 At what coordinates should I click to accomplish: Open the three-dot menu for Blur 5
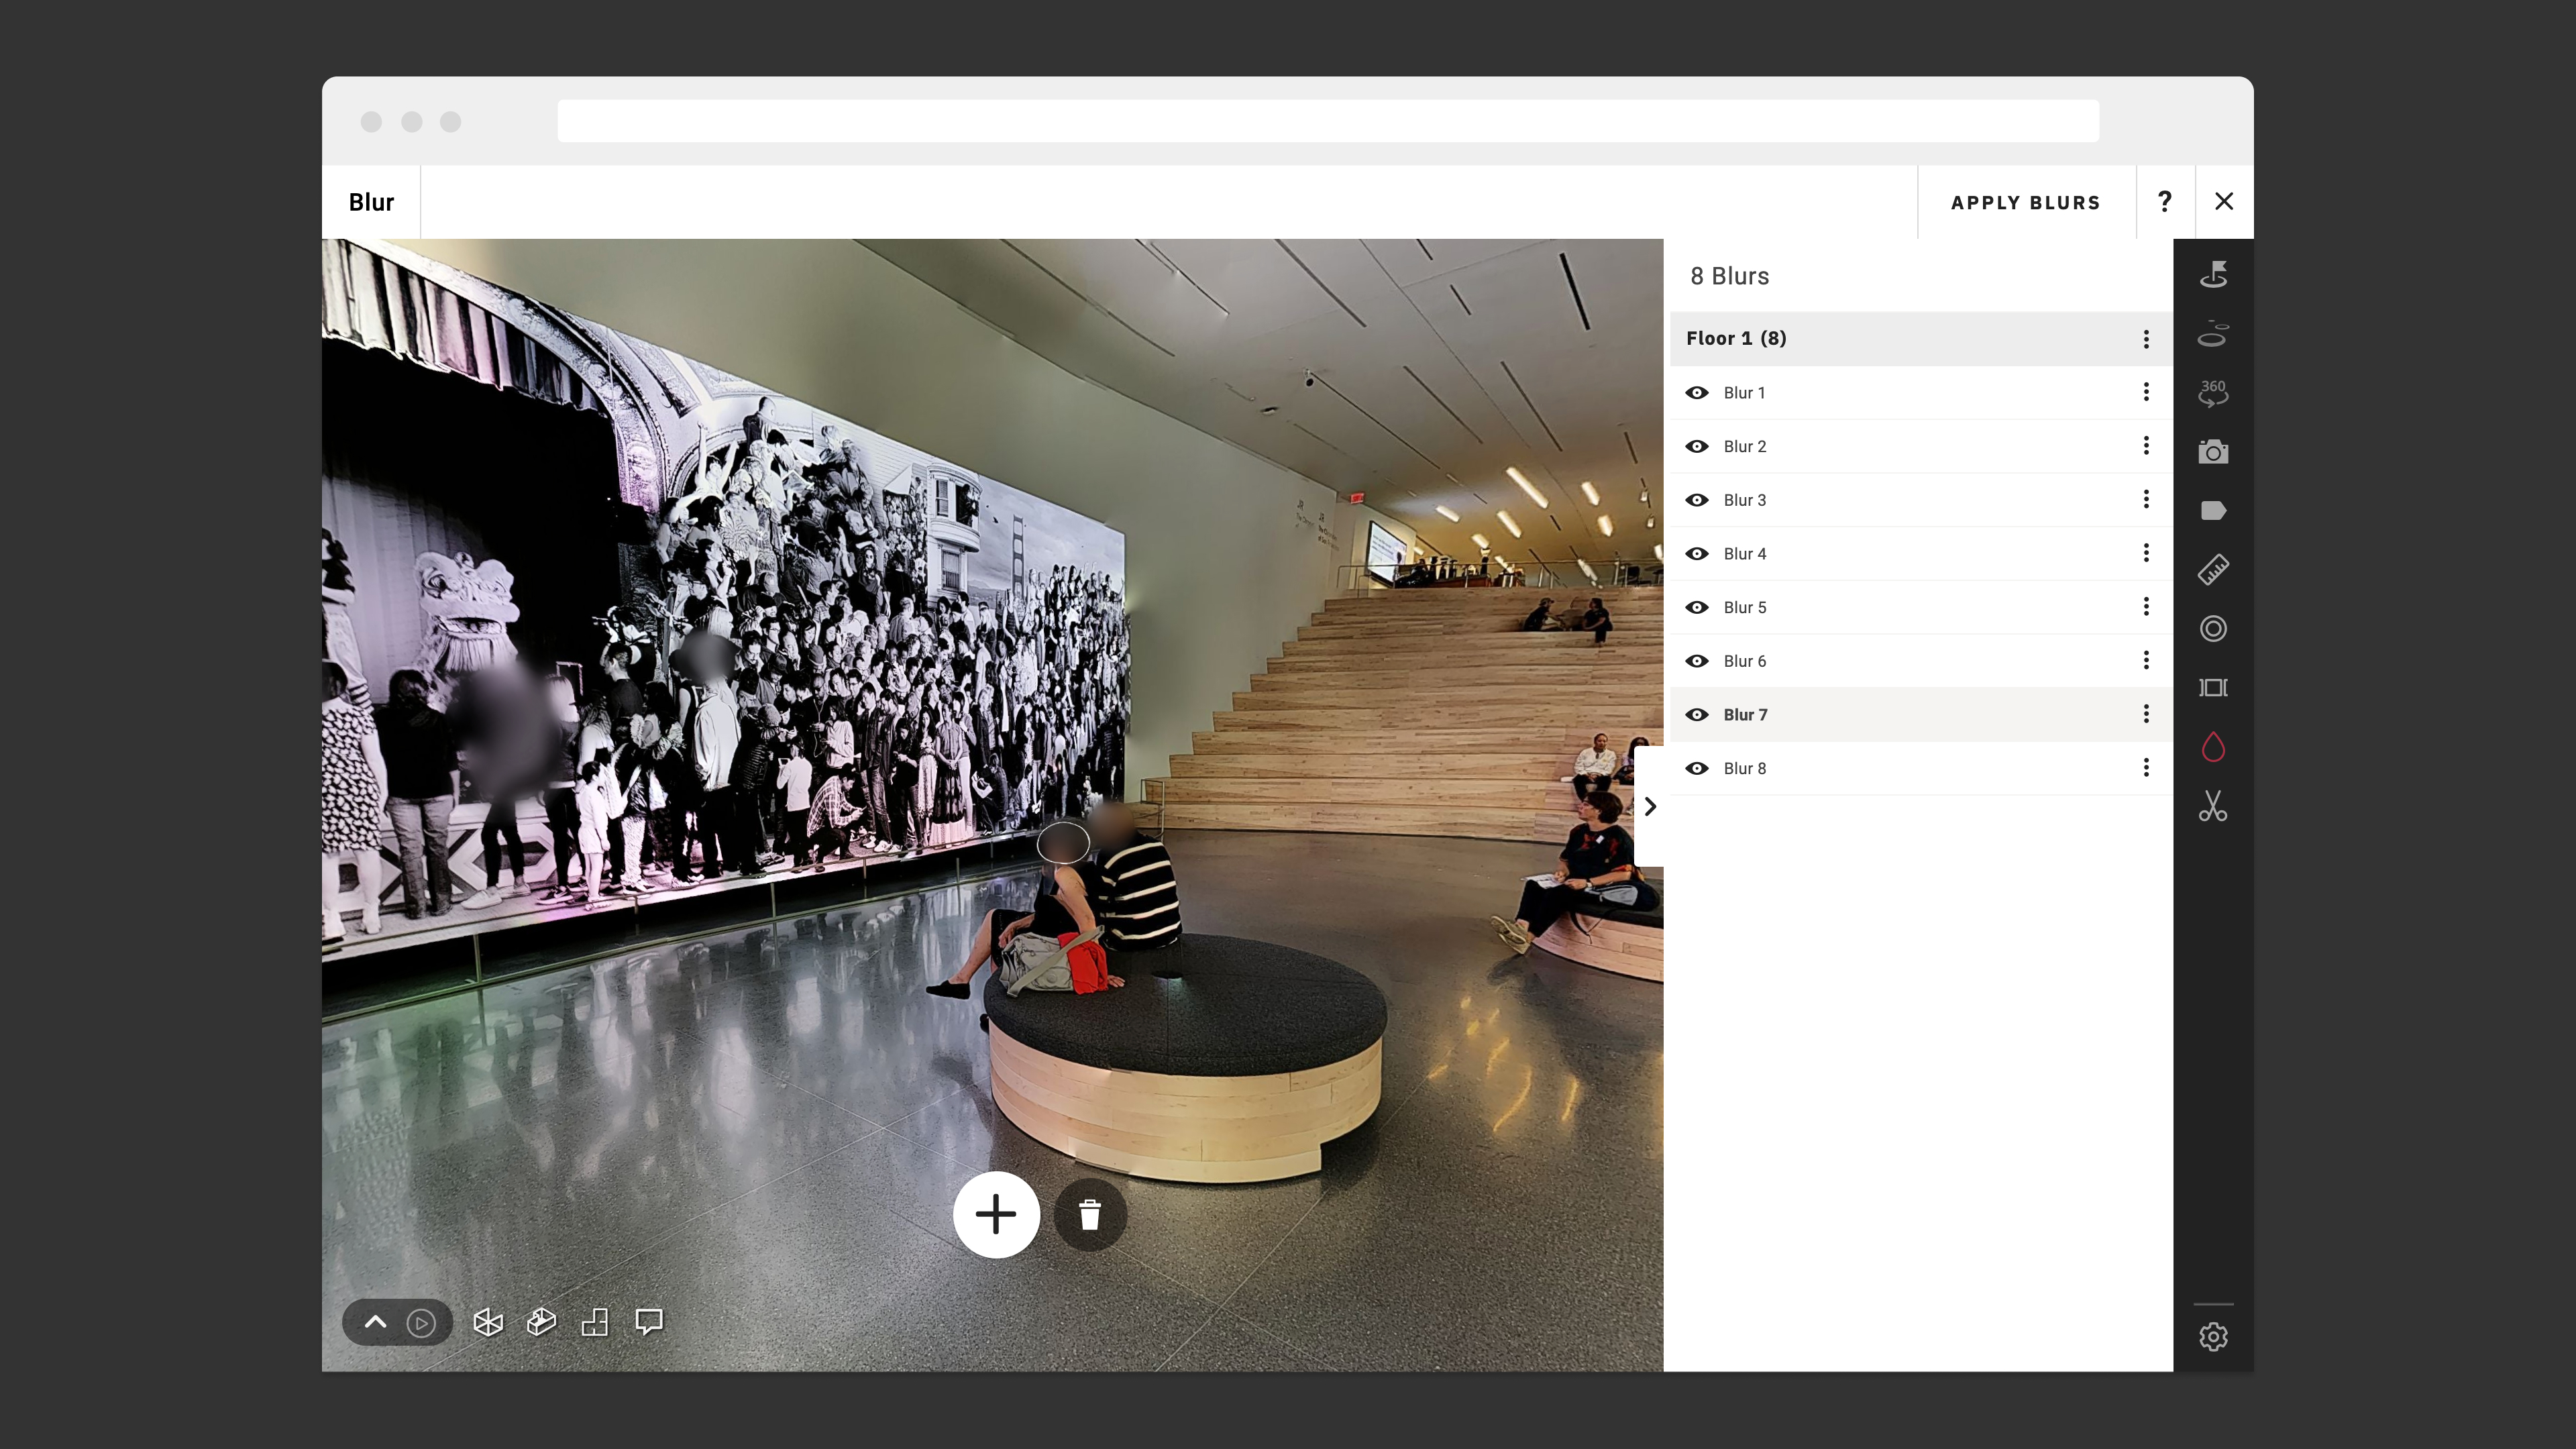(x=2146, y=607)
